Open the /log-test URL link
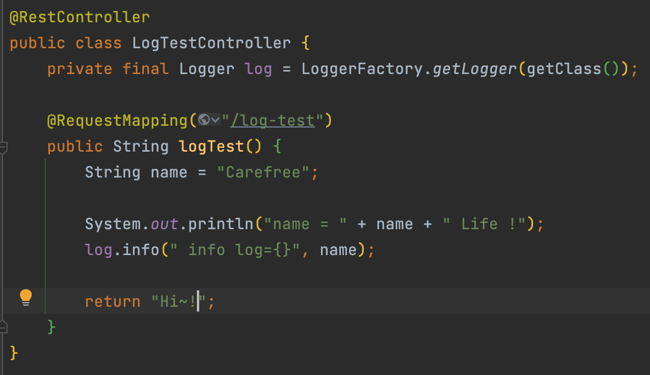Viewport: 650px width, 375px height. tap(273, 120)
